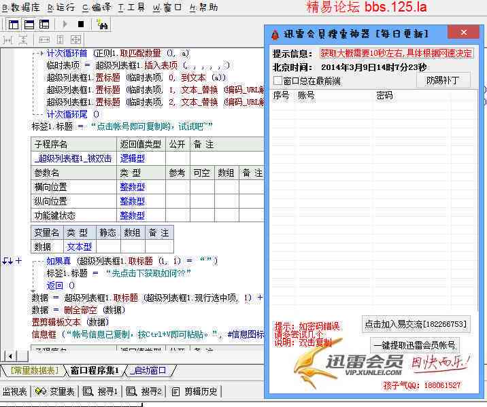Screen dimensions: 487x407
Task: Click the Run (play arrow) toolbar icon
Action: 65,24
